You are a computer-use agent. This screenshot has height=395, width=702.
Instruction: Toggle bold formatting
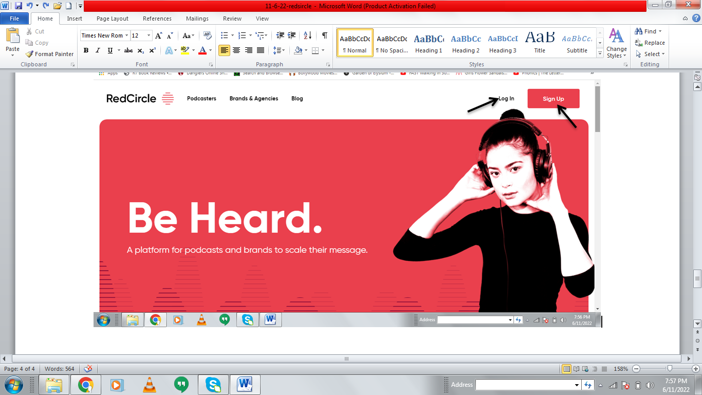(x=86, y=50)
